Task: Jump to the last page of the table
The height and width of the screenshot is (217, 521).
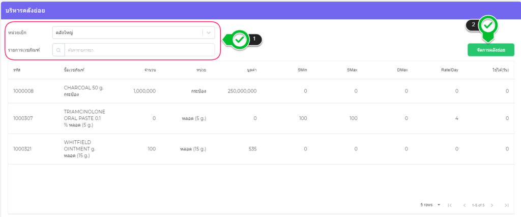Action: click(x=506, y=205)
